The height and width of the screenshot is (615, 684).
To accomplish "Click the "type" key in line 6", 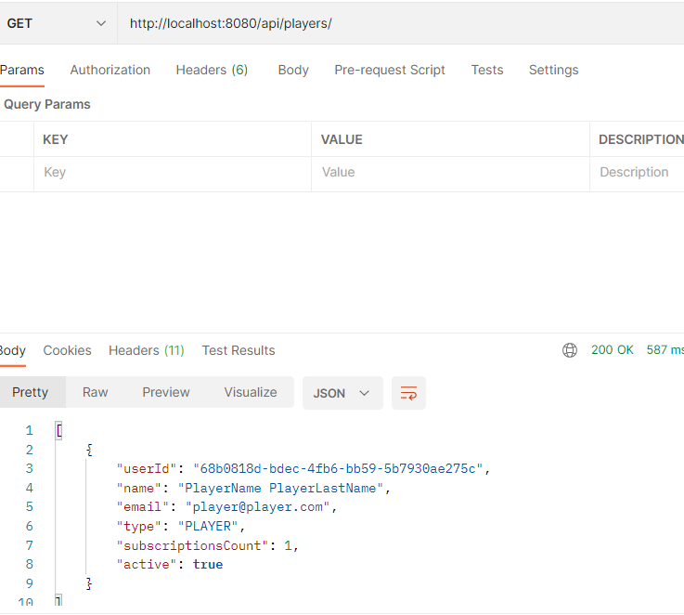I will click(138, 526).
